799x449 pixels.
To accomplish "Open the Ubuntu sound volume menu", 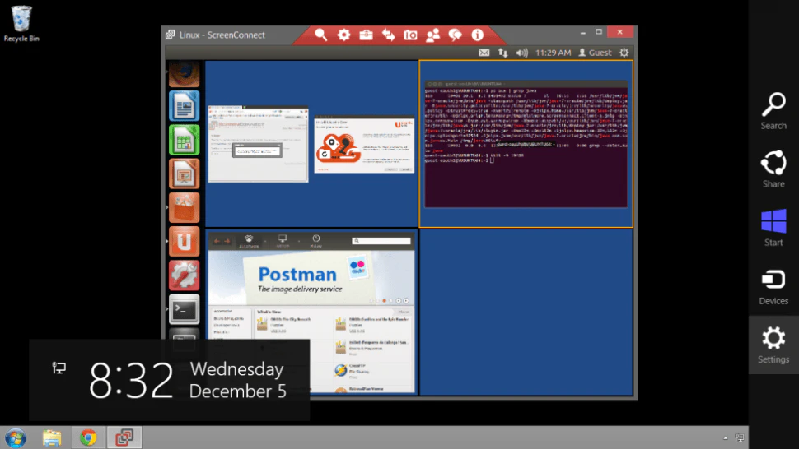I will point(521,53).
